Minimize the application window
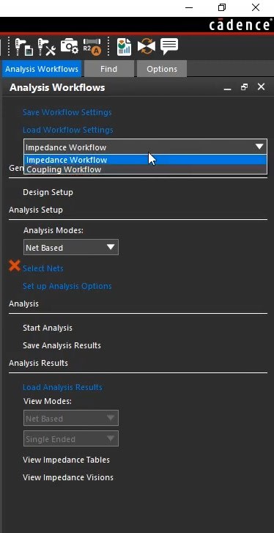Image resolution: width=274 pixels, height=533 pixels. pos(189,7)
